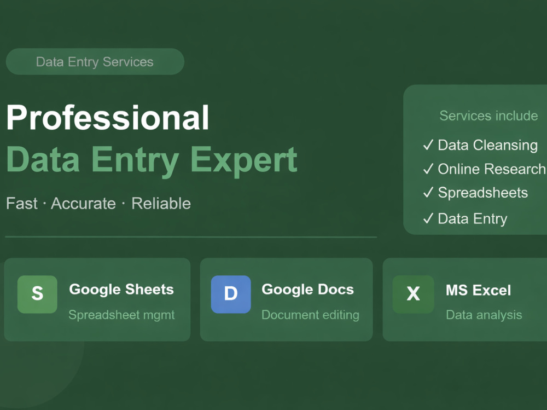The image size is (547, 410).
Task: Click the X MS Excel icon
Action: [x=413, y=294]
